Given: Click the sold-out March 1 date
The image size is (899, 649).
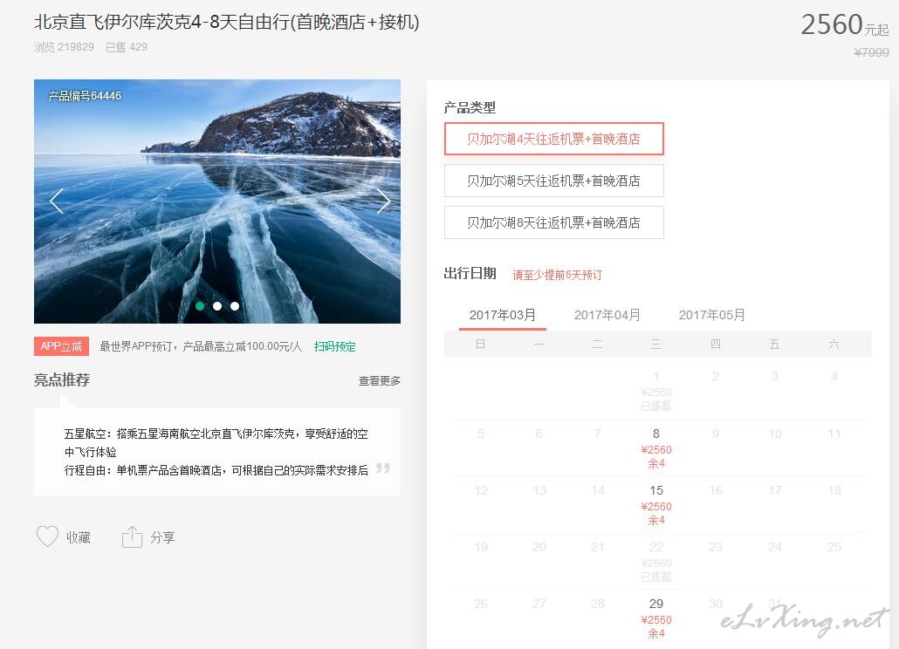Looking at the screenshot, I should pos(655,391).
